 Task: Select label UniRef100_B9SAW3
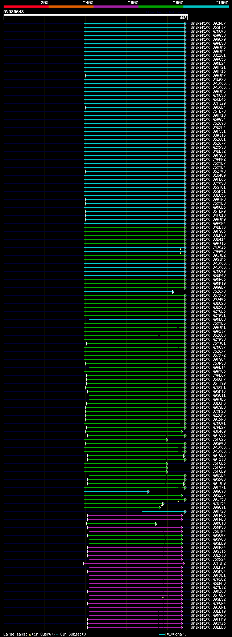point(208,443)
